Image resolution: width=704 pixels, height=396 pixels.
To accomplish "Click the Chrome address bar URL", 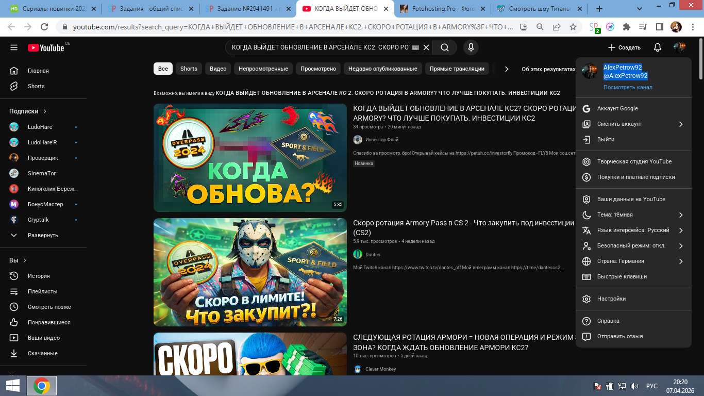I will (x=293, y=27).
